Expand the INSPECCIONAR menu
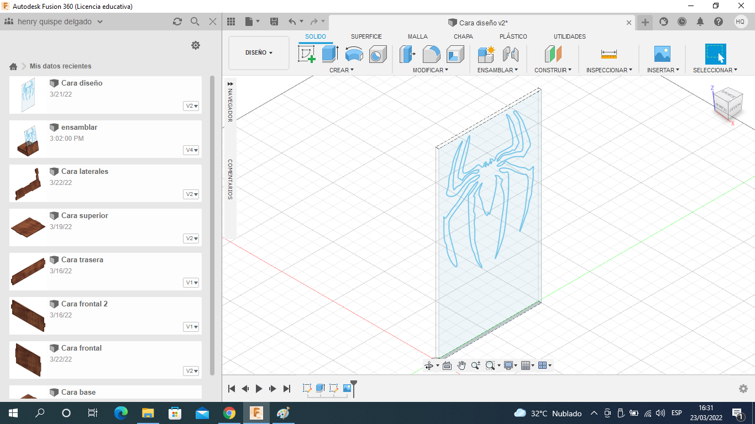Viewport: 755px width, 424px height. [x=610, y=70]
